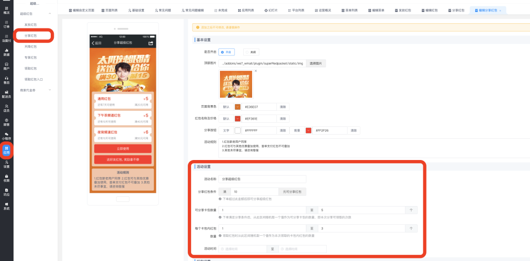Open the 数据 (Data) sidebar icon

click(6, 52)
